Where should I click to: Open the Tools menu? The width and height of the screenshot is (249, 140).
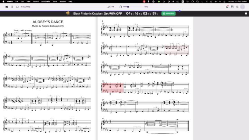(55, 1)
